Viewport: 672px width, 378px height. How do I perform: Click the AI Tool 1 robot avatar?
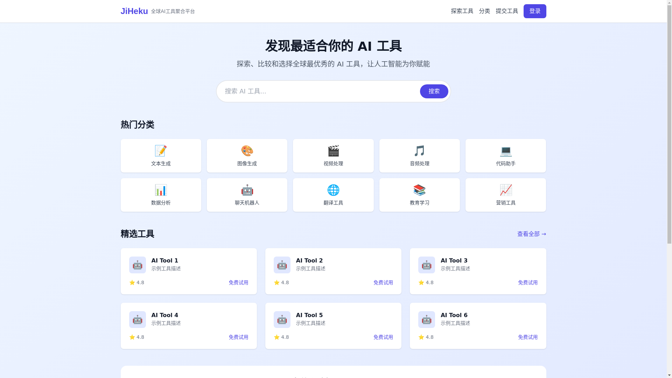[138, 265]
